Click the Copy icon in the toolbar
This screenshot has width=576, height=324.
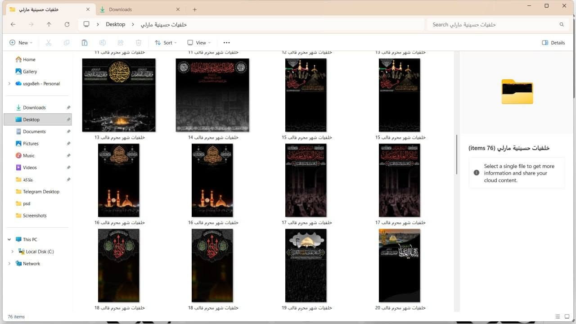67,43
